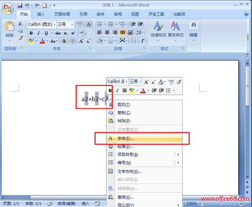Grow font size in the ribbon
Viewport: 252px width, 207px height.
click(x=81, y=41)
